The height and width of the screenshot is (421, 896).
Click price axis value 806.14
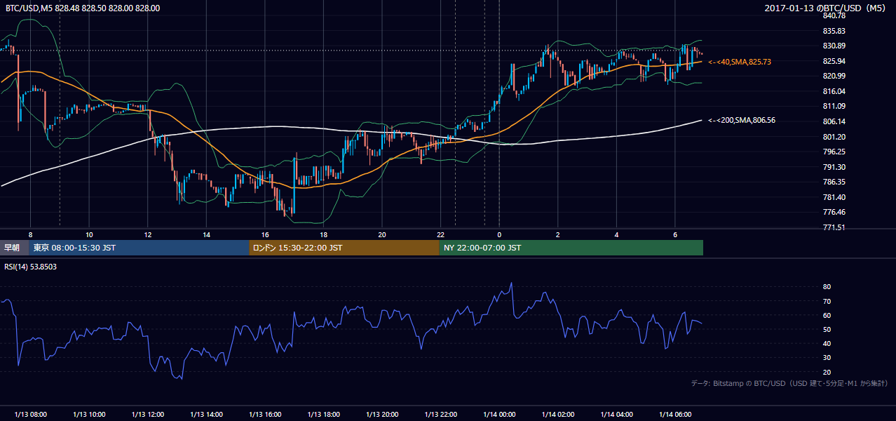coord(834,121)
